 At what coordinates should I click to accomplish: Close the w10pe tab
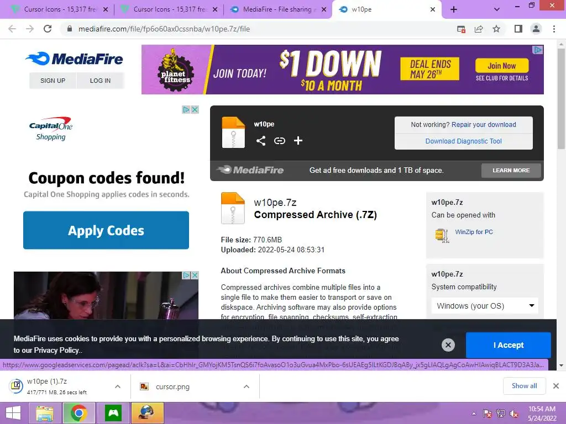[433, 9]
